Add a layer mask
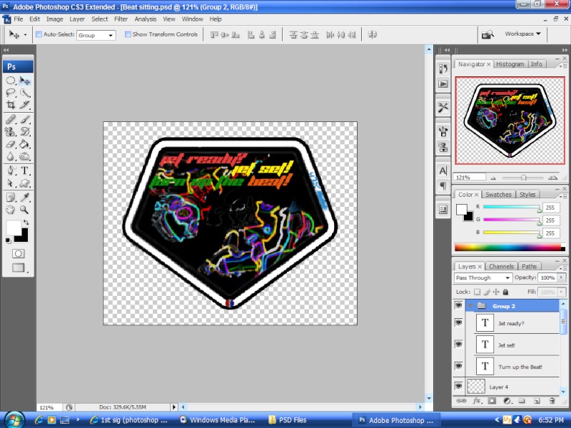The height and width of the screenshot is (428, 571). (492, 401)
